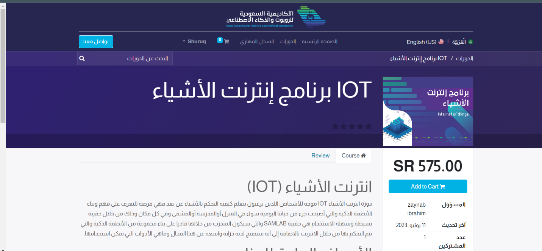The height and width of the screenshot is (251, 542).
Task: Click the page's vertical scrollbar thumb
Action: 3,64
